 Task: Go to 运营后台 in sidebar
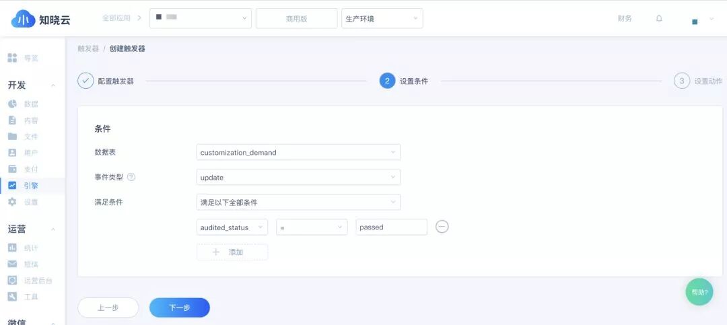pos(38,280)
